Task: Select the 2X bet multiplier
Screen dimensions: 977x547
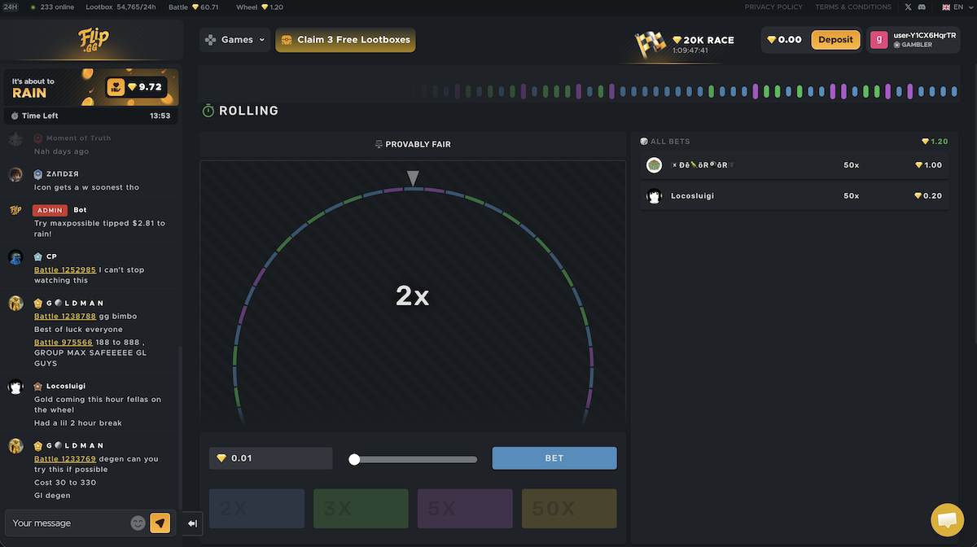Action: 256,509
